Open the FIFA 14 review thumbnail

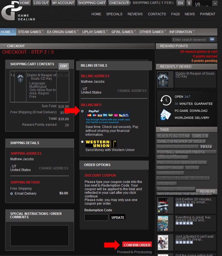click(x=163, y=242)
